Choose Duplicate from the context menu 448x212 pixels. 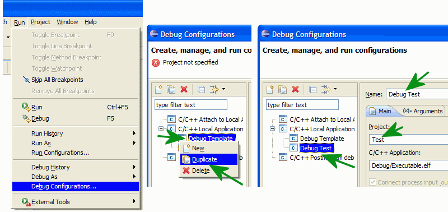pyautogui.click(x=209, y=159)
